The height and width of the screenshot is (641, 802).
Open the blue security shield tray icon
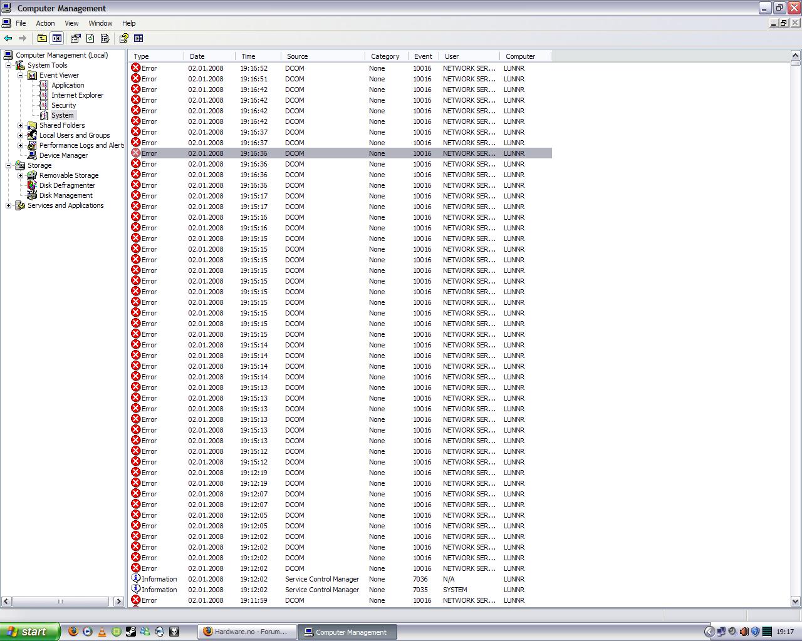pyautogui.click(x=756, y=632)
